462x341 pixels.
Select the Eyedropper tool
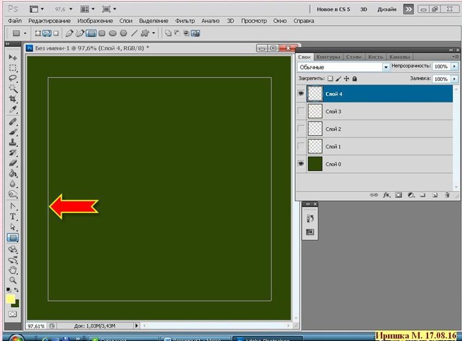point(13,109)
